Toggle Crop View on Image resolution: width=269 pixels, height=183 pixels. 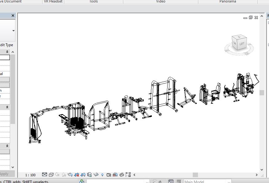[x=77, y=175]
